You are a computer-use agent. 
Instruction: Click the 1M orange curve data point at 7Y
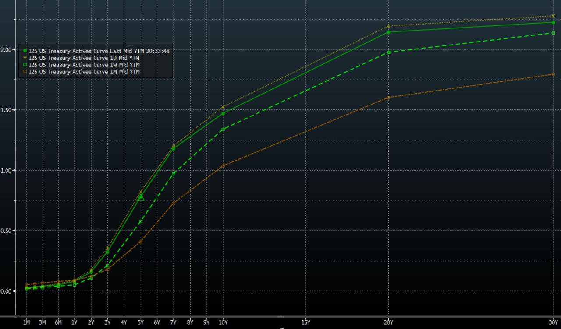(x=174, y=203)
